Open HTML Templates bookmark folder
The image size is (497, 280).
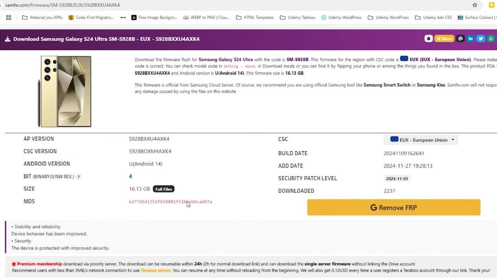[x=255, y=17]
